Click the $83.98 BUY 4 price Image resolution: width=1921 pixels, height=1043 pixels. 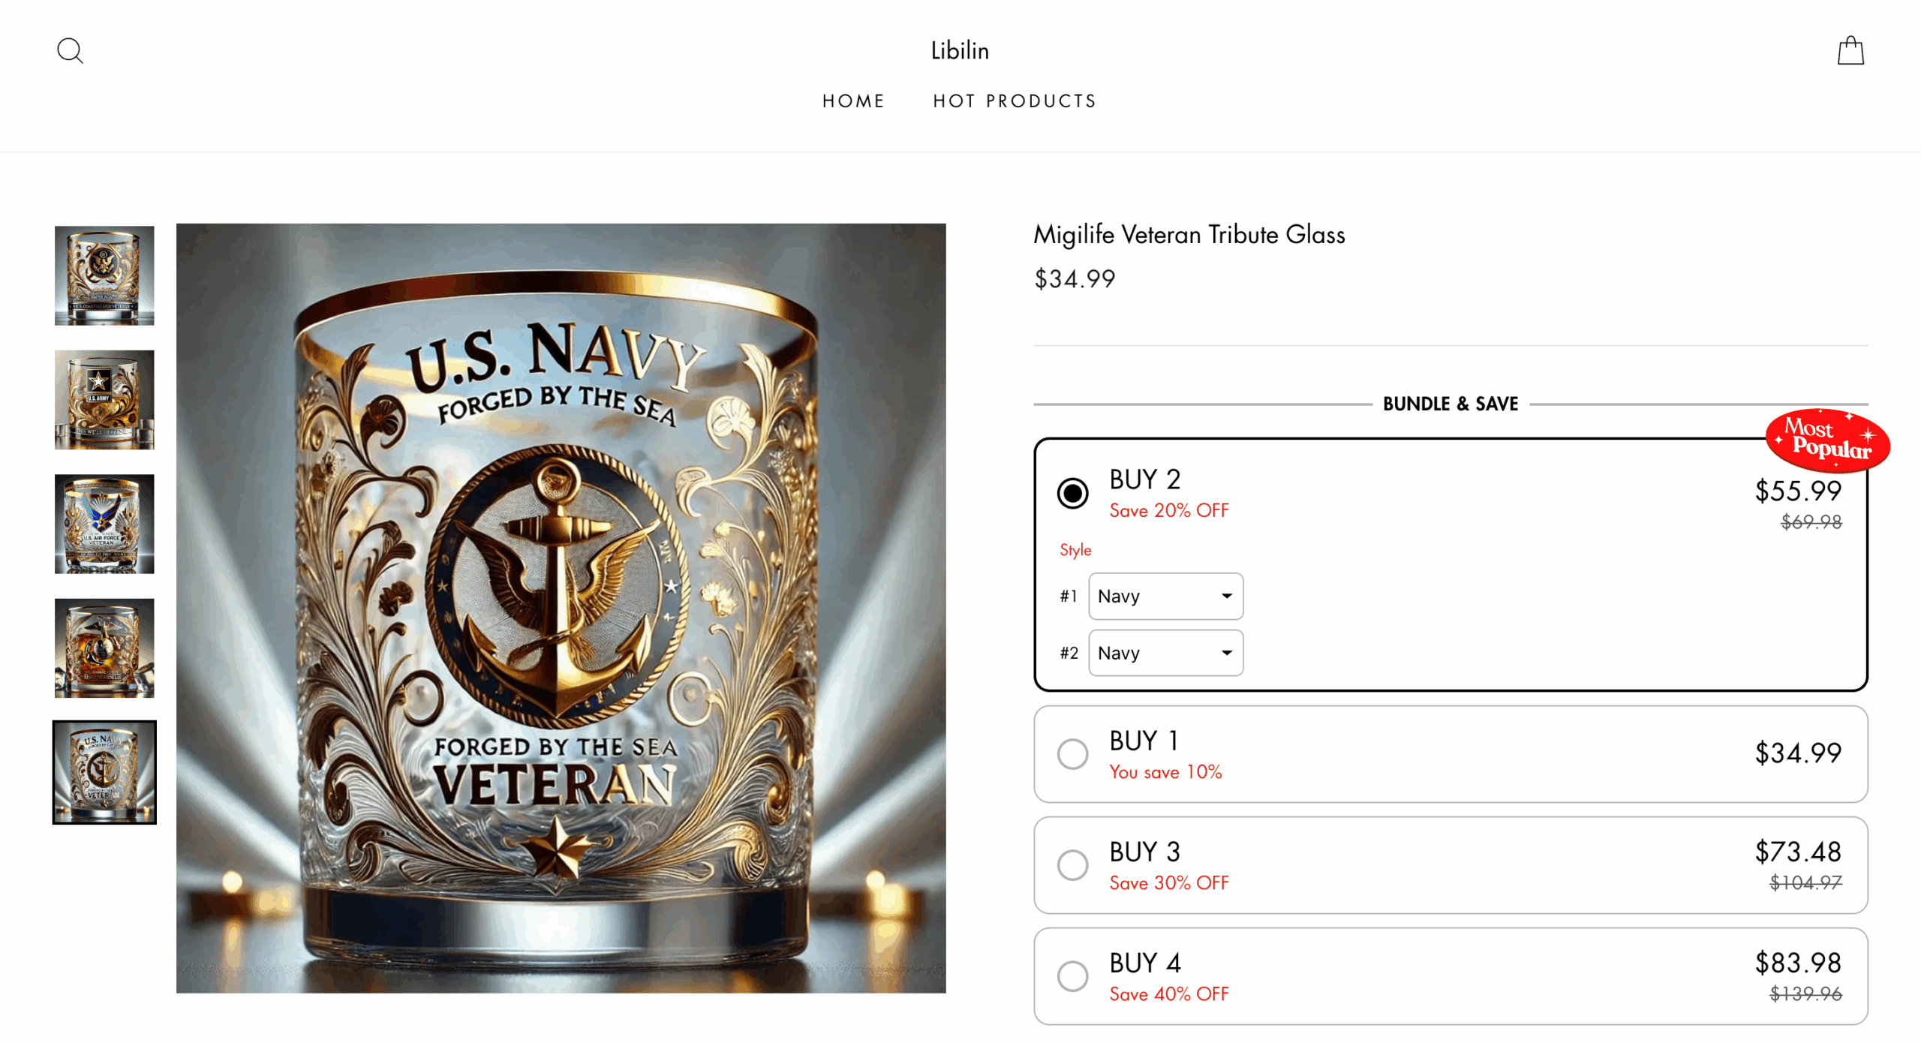pos(1797,963)
